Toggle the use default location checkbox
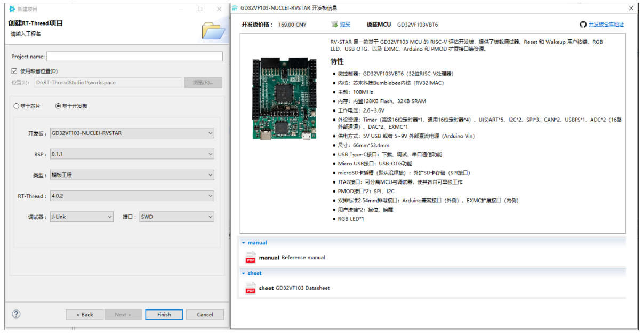Image resolution: width=642 pixels, height=334 pixels. tap(15, 71)
